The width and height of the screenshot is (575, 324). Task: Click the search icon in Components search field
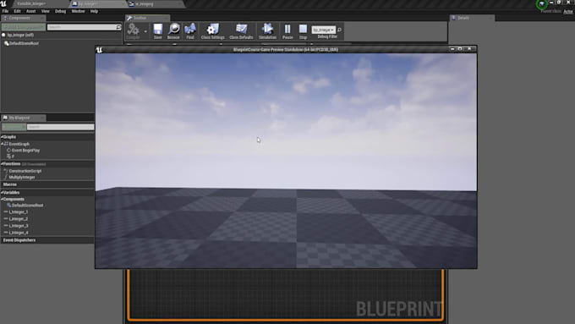click(118, 27)
